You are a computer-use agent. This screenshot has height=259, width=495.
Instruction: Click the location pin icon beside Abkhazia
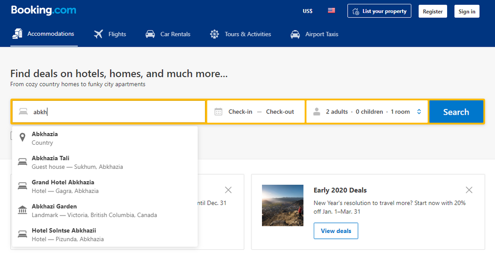(22, 138)
